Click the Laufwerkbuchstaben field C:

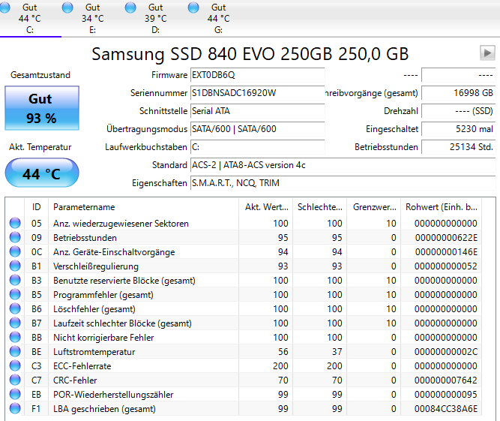click(257, 147)
